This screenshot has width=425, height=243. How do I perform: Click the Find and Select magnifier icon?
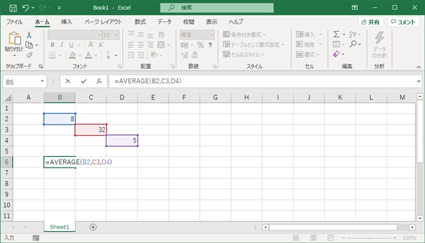[x=353, y=44]
